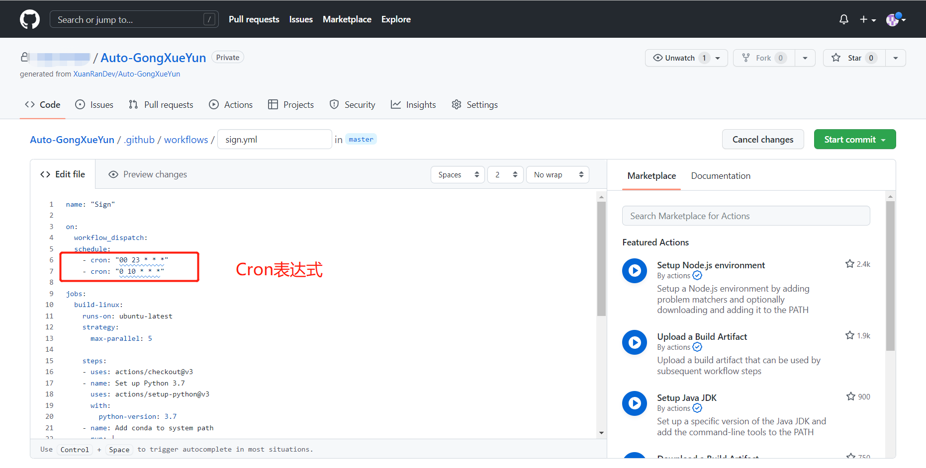
Task: Click Cancel changes
Action: (x=763, y=139)
